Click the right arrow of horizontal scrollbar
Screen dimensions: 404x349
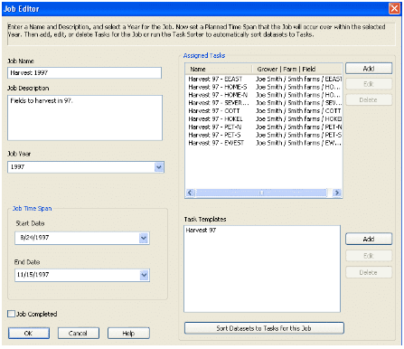[337, 193]
